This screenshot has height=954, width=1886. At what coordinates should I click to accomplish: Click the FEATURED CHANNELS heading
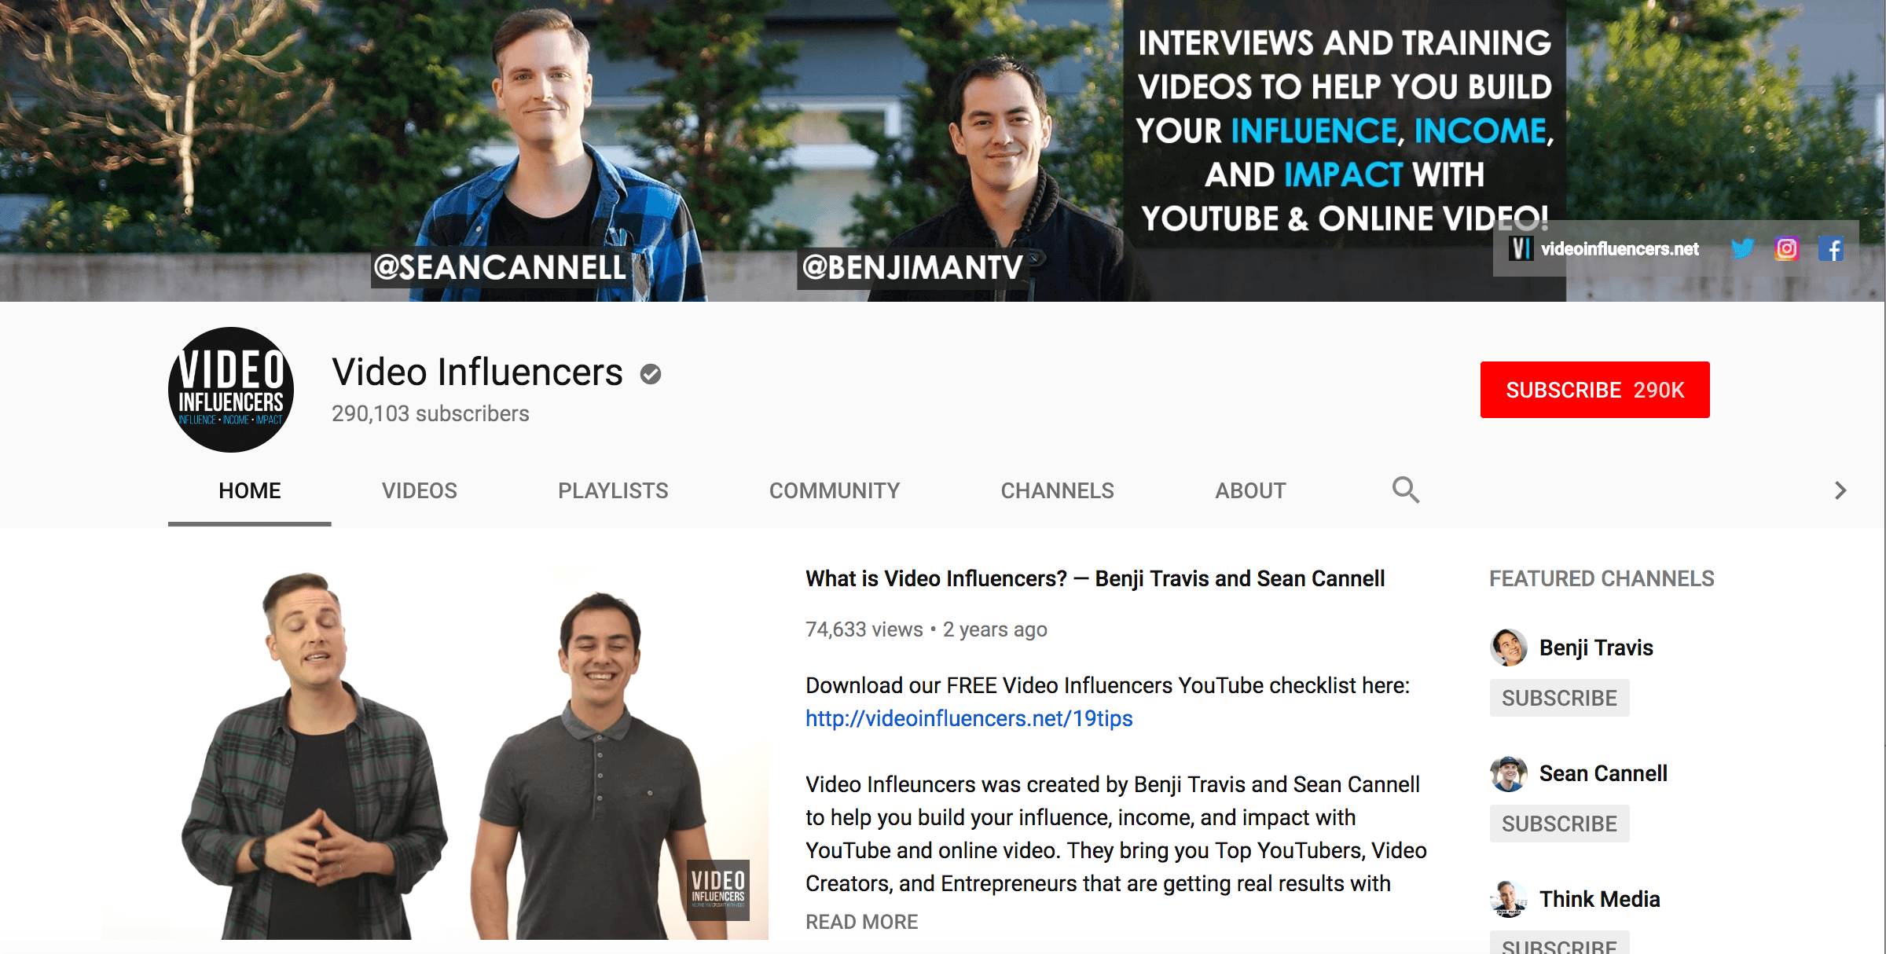pyautogui.click(x=1602, y=578)
